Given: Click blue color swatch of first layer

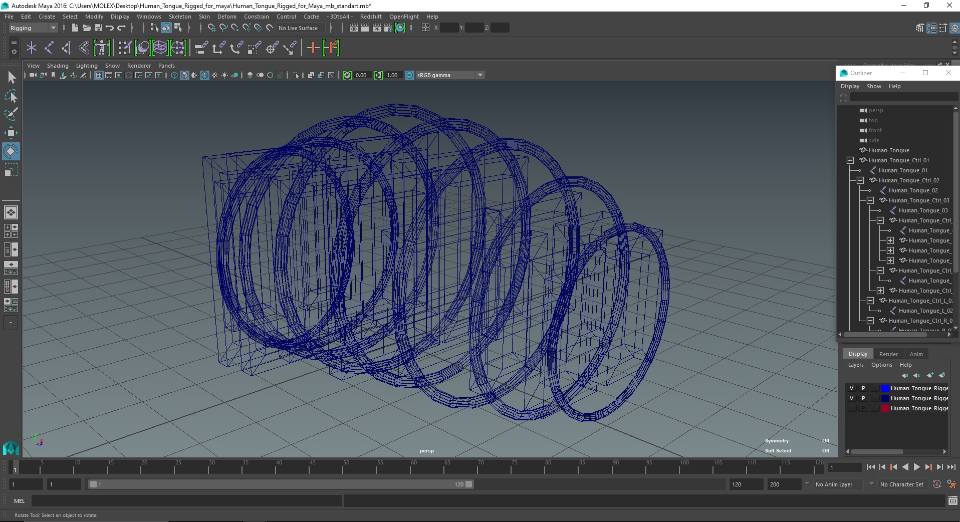Looking at the screenshot, I should [885, 388].
